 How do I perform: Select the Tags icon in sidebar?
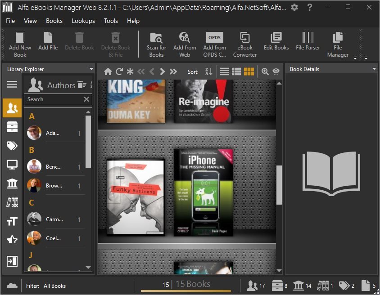pyautogui.click(x=12, y=145)
